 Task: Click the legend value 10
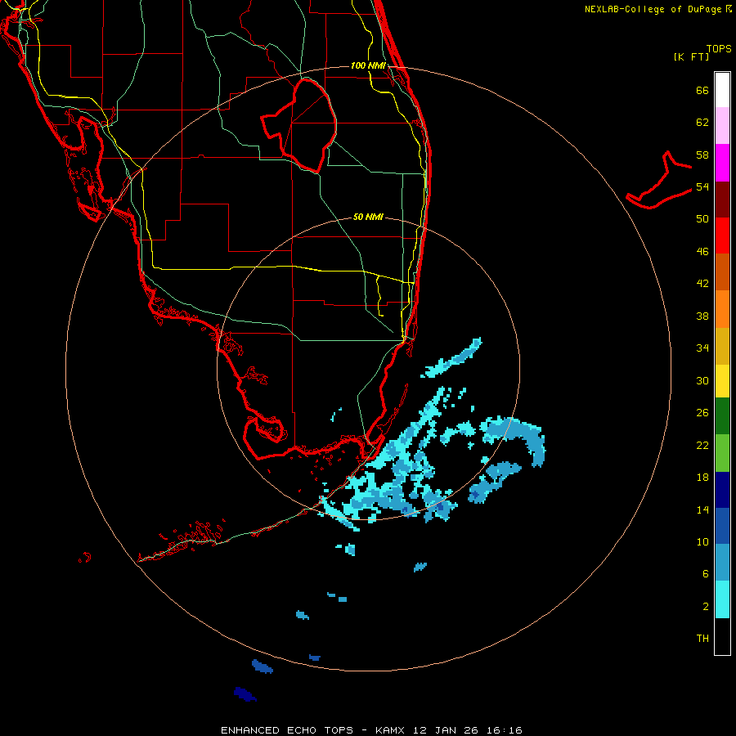tap(702, 542)
